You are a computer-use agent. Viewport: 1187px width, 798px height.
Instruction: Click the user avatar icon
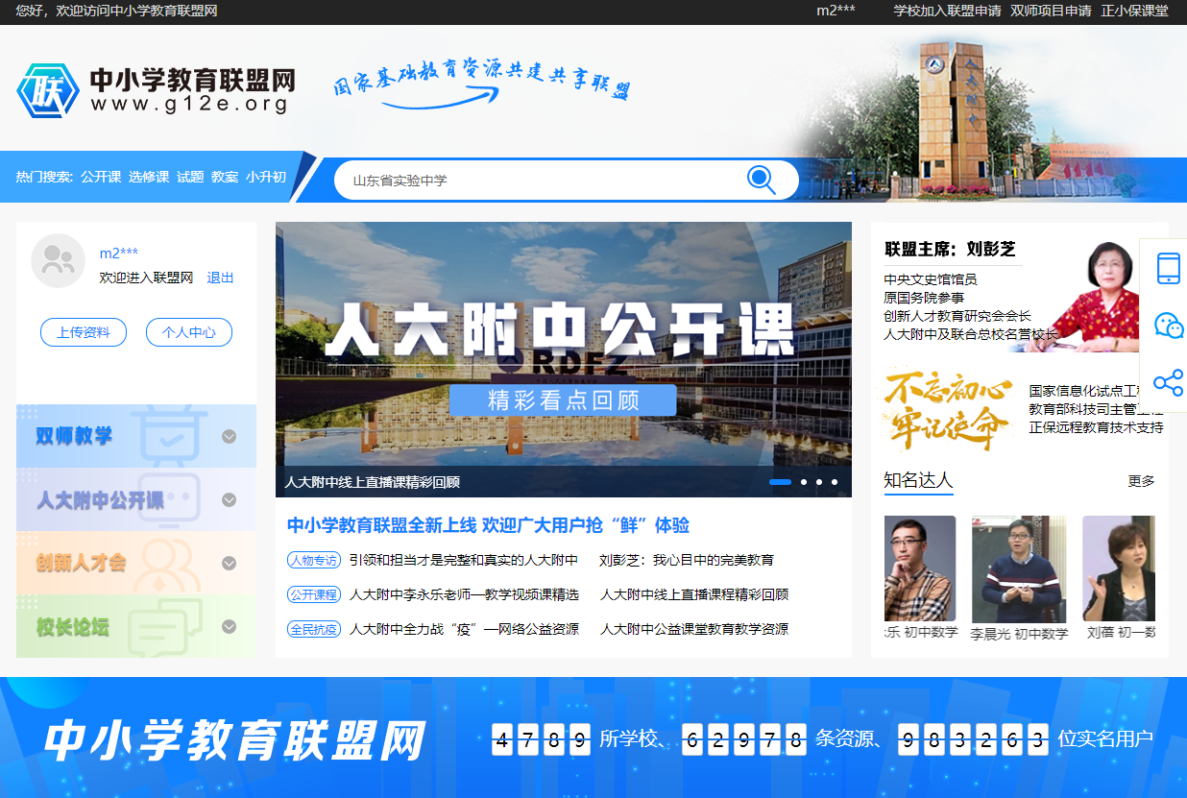pos(59,260)
